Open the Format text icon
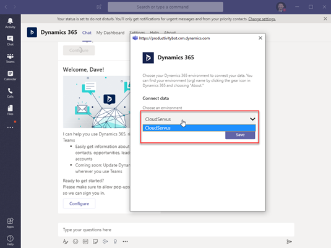331x248 pixels. (x=66, y=241)
